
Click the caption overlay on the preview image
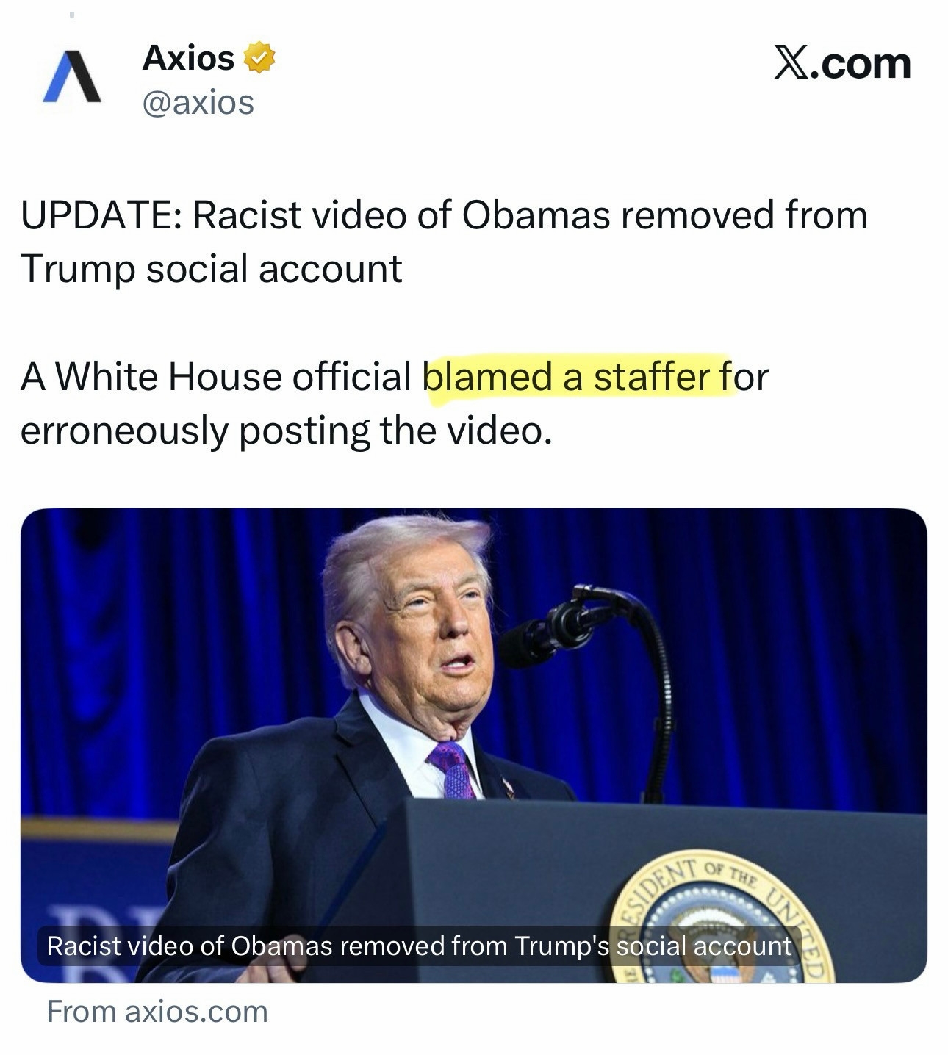coord(419,946)
